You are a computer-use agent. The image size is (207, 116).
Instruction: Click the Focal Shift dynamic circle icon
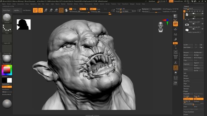[x=113, y=10]
